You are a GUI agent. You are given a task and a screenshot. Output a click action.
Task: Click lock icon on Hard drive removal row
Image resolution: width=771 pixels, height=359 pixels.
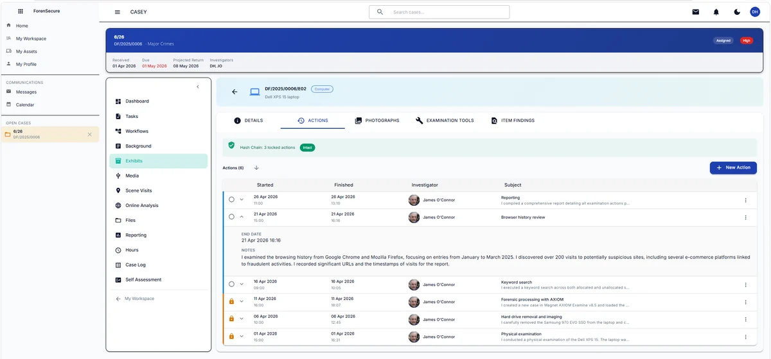tap(231, 319)
